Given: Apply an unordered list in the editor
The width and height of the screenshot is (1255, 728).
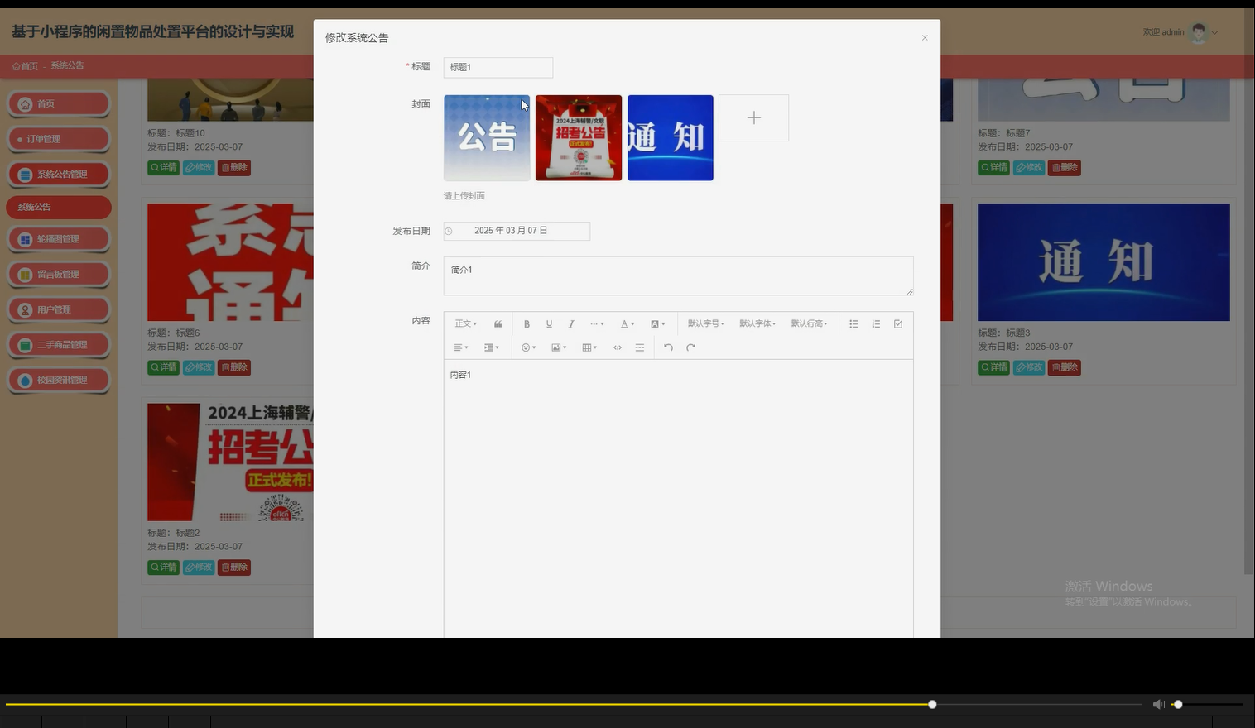Looking at the screenshot, I should click(x=853, y=323).
